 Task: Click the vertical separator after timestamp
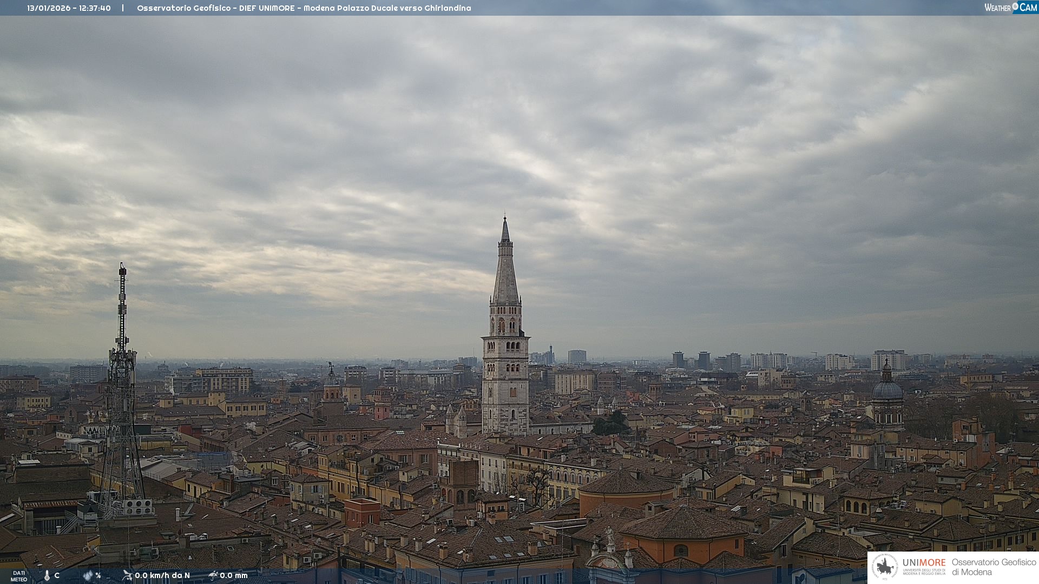[x=123, y=8]
